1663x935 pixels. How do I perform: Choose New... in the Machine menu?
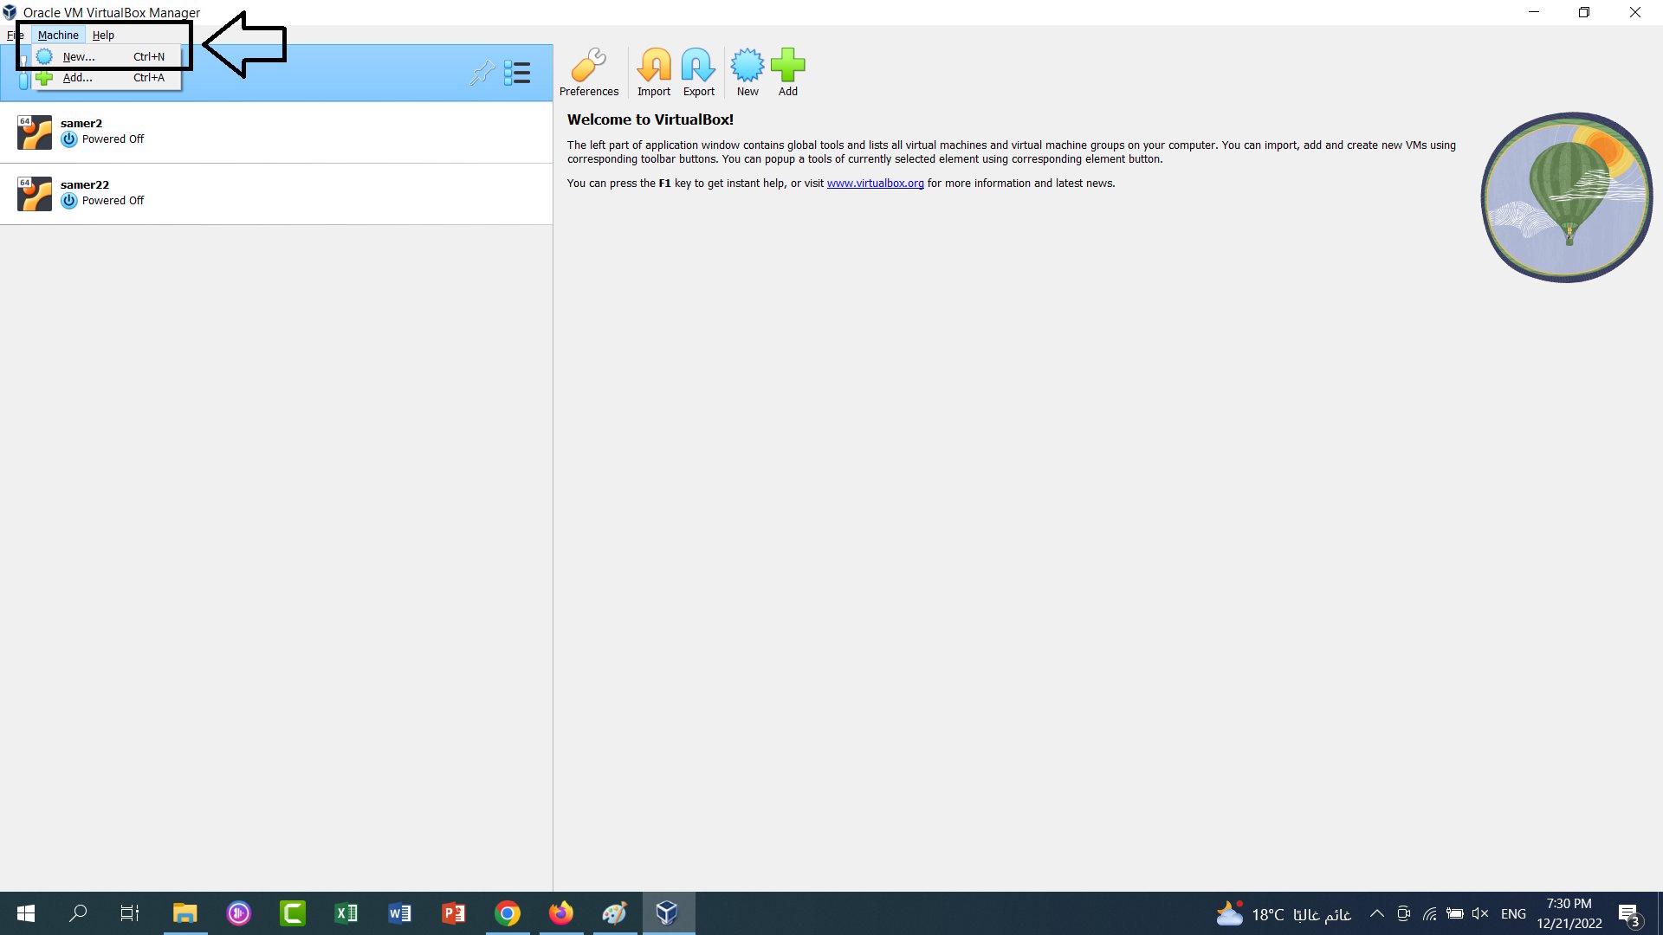coord(106,57)
